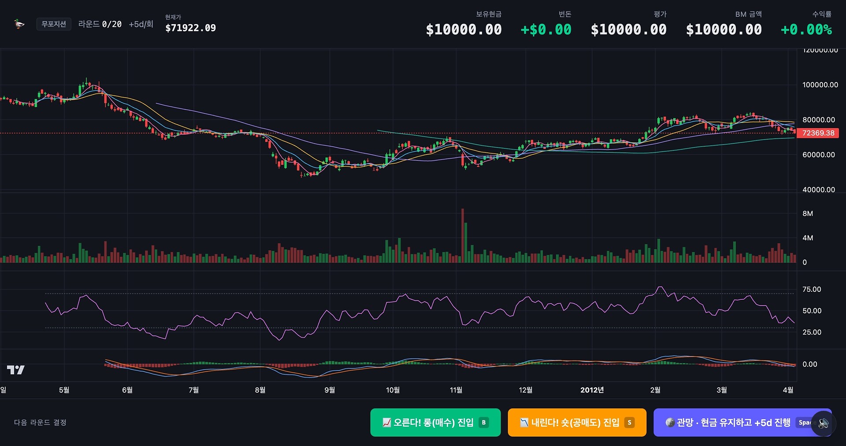Select the 4월 marker on the time axis
The image size is (846, 446).
(788, 390)
